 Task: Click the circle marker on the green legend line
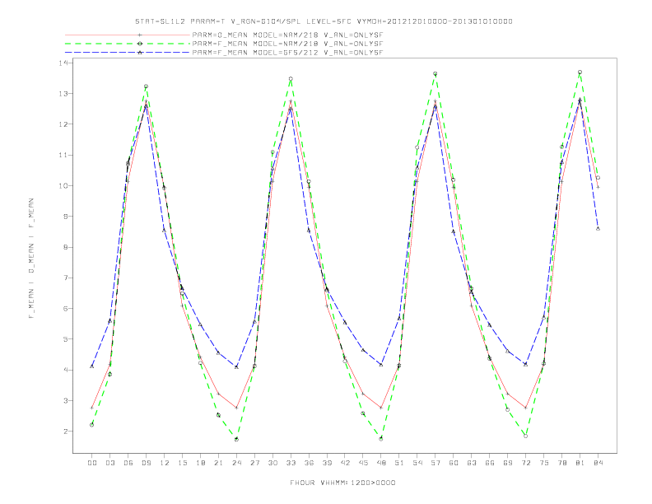pos(140,44)
